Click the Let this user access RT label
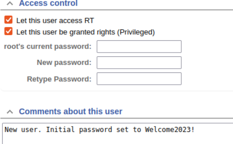Viewport: 233px width, 144px height. (55, 21)
